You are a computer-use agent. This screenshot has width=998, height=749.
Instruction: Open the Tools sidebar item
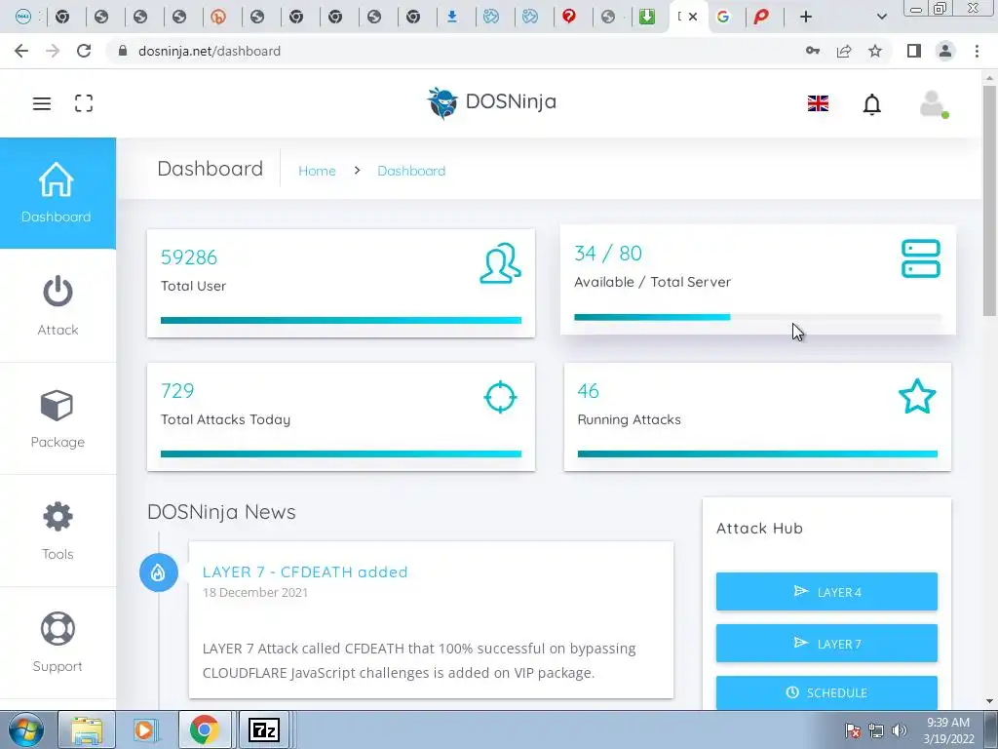(x=58, y=531)
